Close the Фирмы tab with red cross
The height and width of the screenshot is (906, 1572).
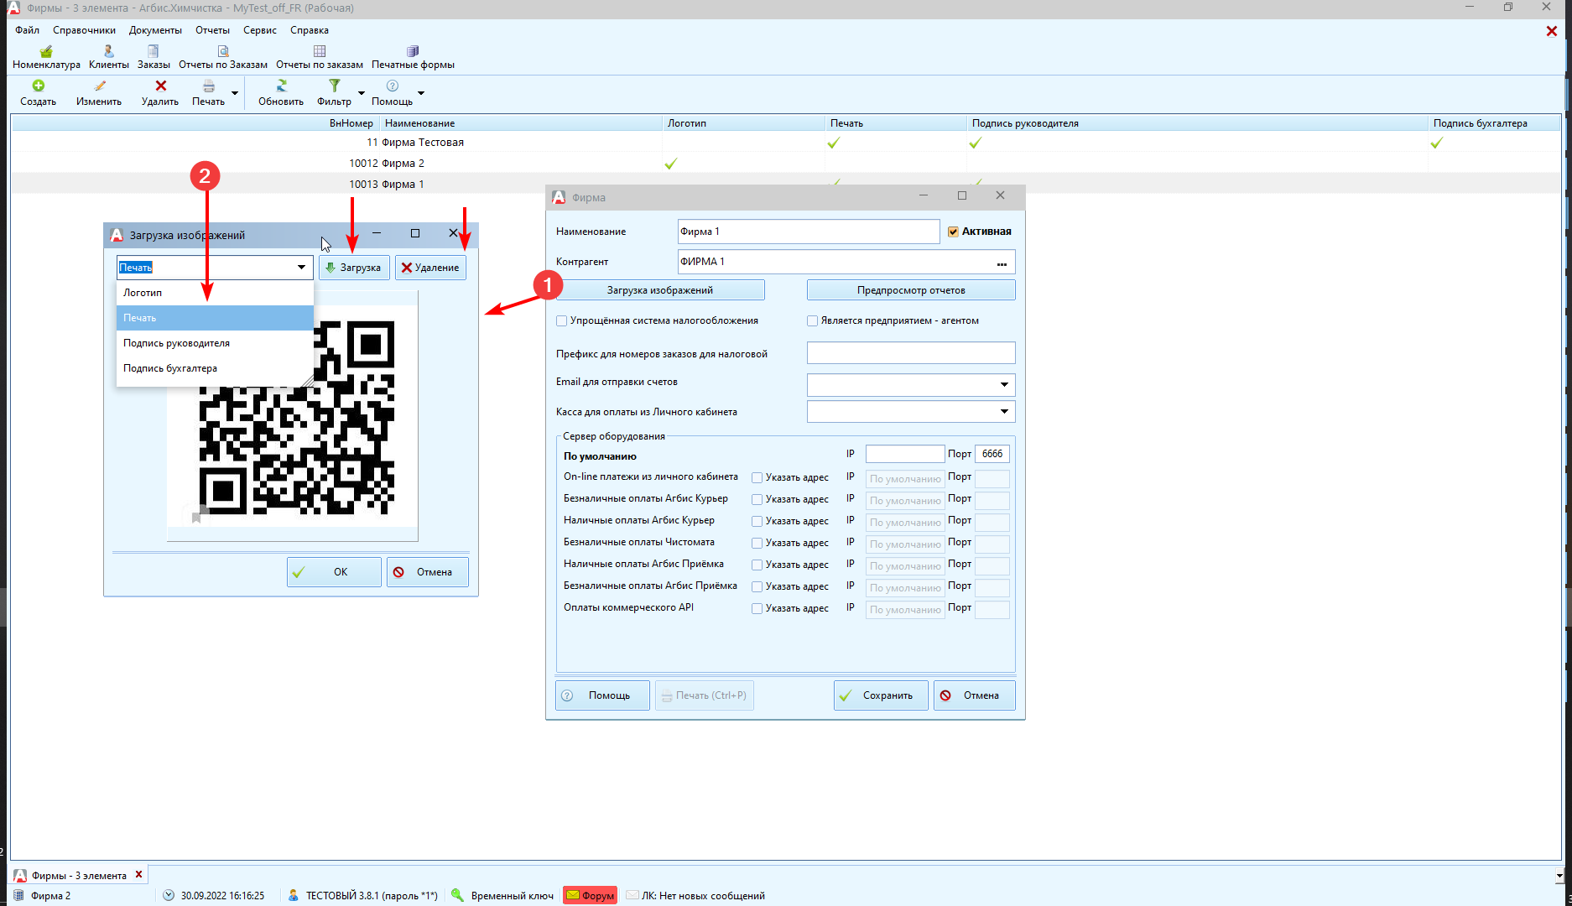click(139, 875)
